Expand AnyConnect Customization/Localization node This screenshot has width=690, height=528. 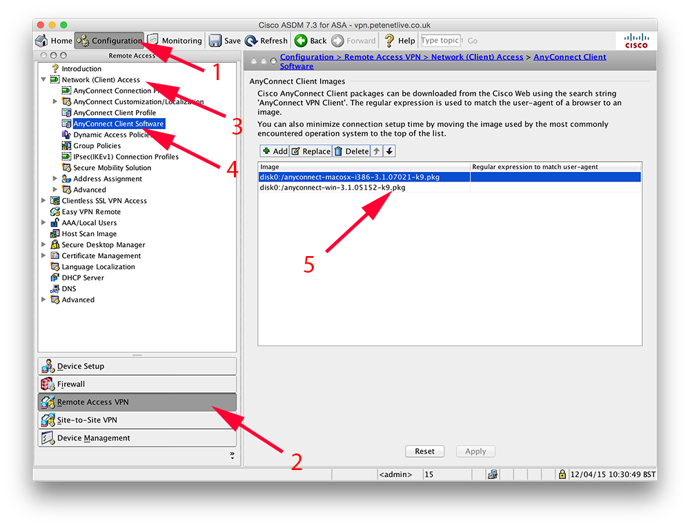click(x=55, y=101)
